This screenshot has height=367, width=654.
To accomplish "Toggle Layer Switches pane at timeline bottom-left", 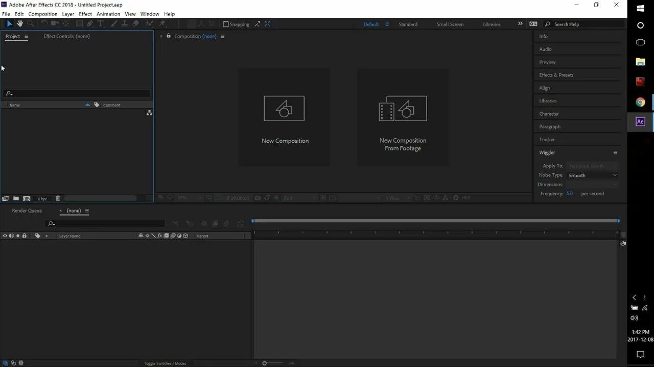I will click(5, 363).
